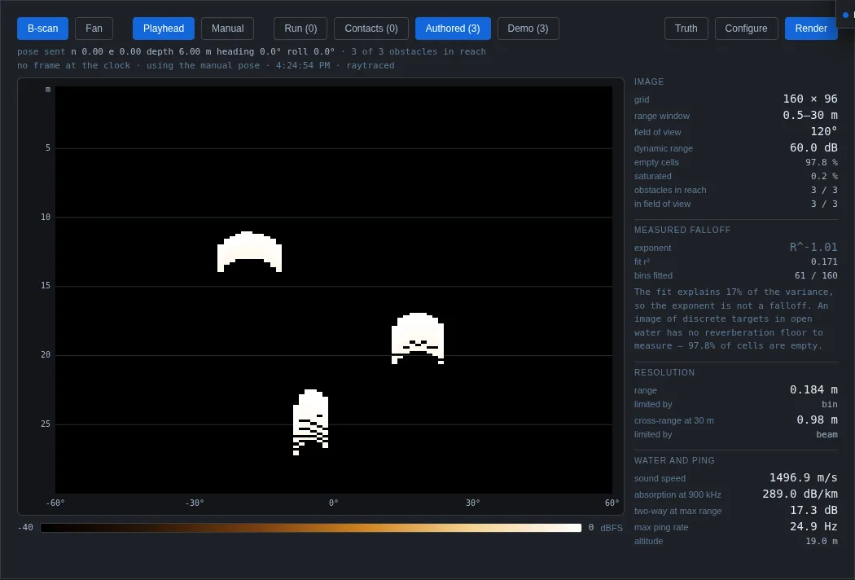Click the 'pose sent' status line
The image size is (855, 580).
(x=252, y=51)
